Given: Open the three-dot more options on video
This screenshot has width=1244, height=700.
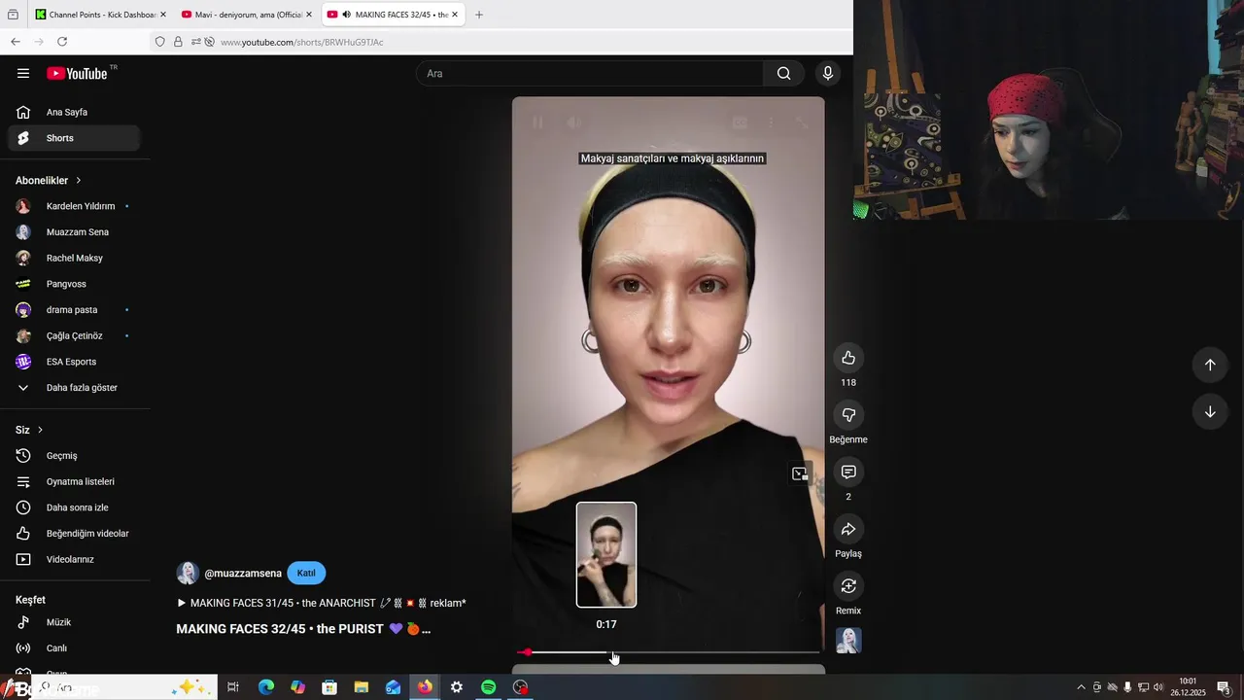Looking at the screenshot, I should 771,122.
